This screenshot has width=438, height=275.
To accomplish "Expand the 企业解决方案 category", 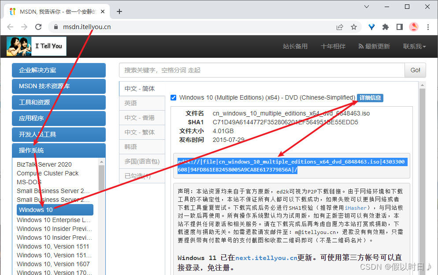I will (x=59, y=70).
